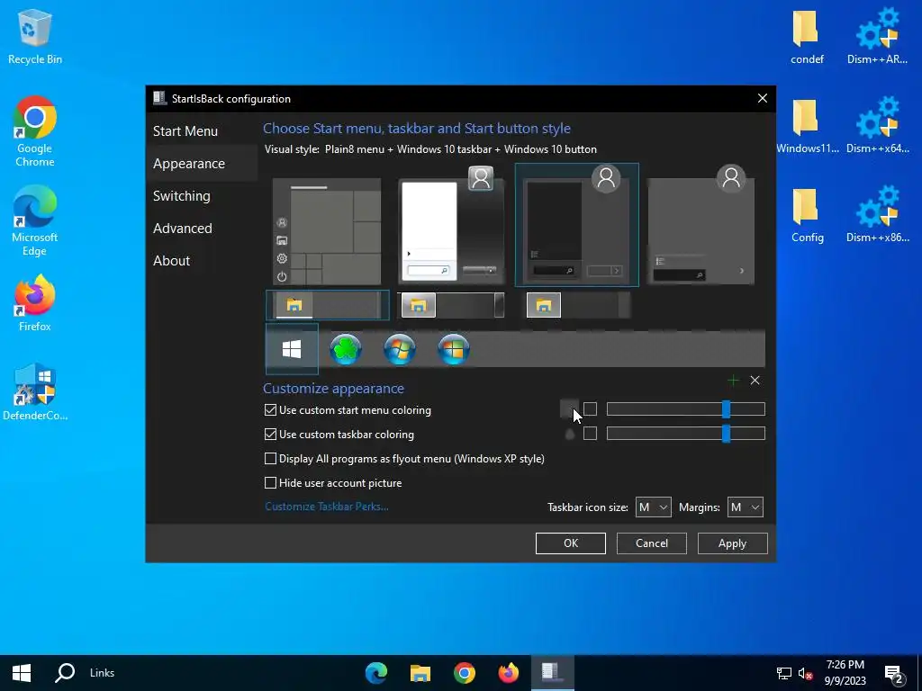The height and width of the screenshot is (691, 922).
Task: Select the Windows 10 logo Start button style
Action: 292,349
